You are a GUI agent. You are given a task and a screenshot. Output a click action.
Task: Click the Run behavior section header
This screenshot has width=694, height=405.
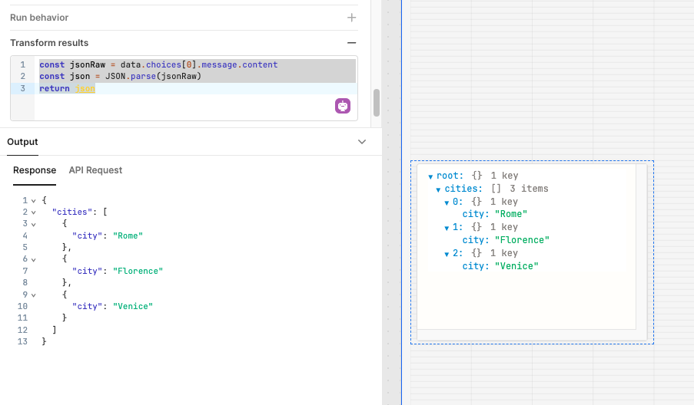(x=39, y=18)
